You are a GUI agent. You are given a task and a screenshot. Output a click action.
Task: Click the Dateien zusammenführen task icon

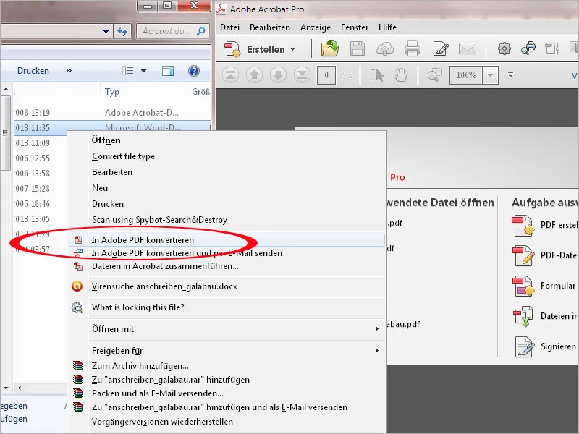point(523,316)
